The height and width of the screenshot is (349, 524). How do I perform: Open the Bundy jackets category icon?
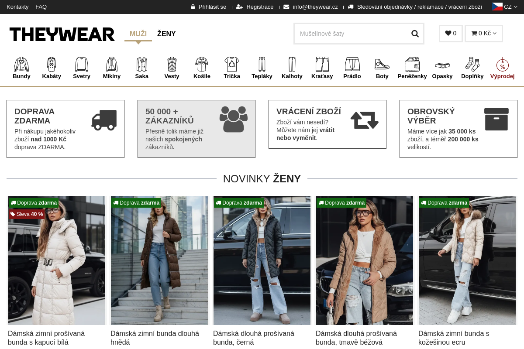click(x=21, y=64)
